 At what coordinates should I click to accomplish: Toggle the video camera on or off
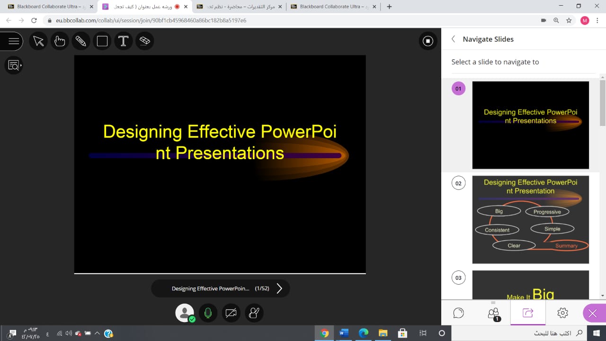[231, 313]
